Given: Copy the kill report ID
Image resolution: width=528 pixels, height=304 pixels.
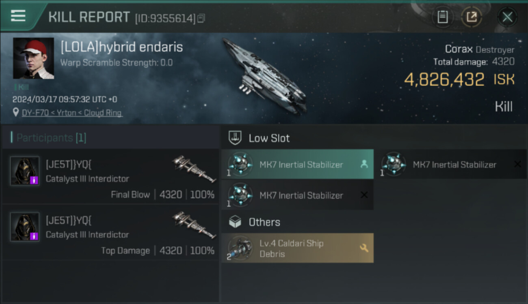Looking at the screenshot, I should click(201, 18).
